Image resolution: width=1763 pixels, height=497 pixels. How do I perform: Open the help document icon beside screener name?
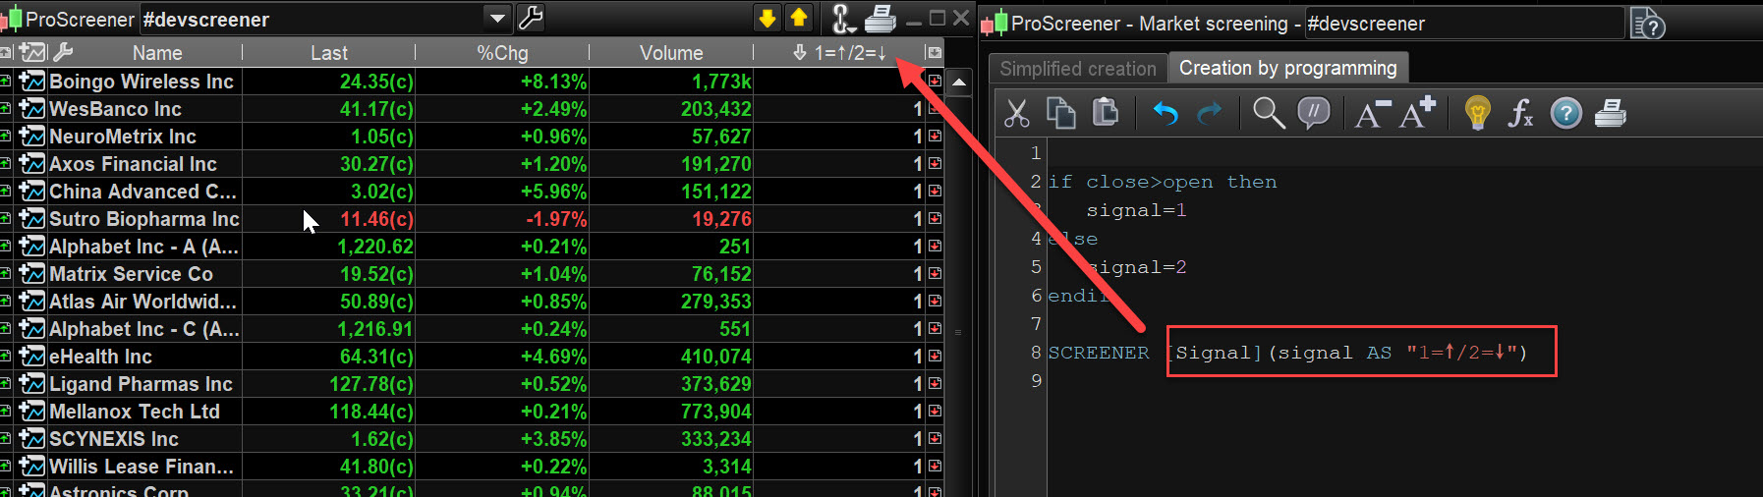click(x=1647, y=24)
